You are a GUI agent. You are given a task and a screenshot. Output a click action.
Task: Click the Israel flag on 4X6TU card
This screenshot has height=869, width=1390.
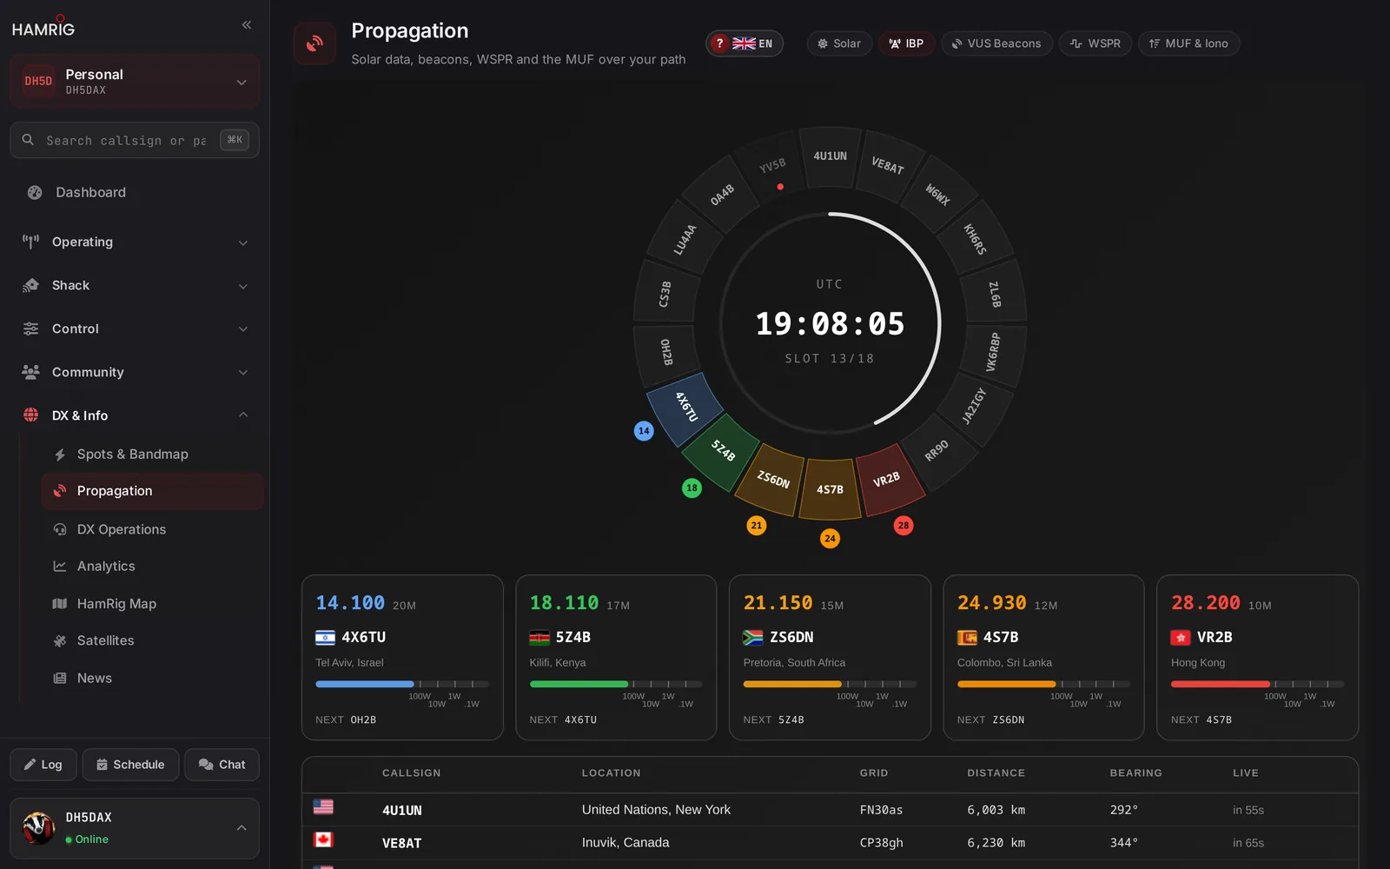tap(325, 638)
